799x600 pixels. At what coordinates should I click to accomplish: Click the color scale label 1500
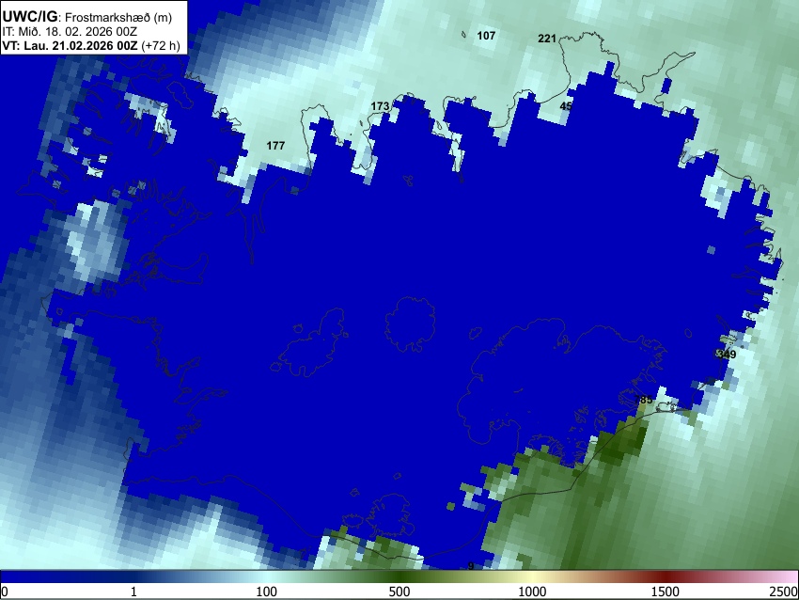(665, 592)
